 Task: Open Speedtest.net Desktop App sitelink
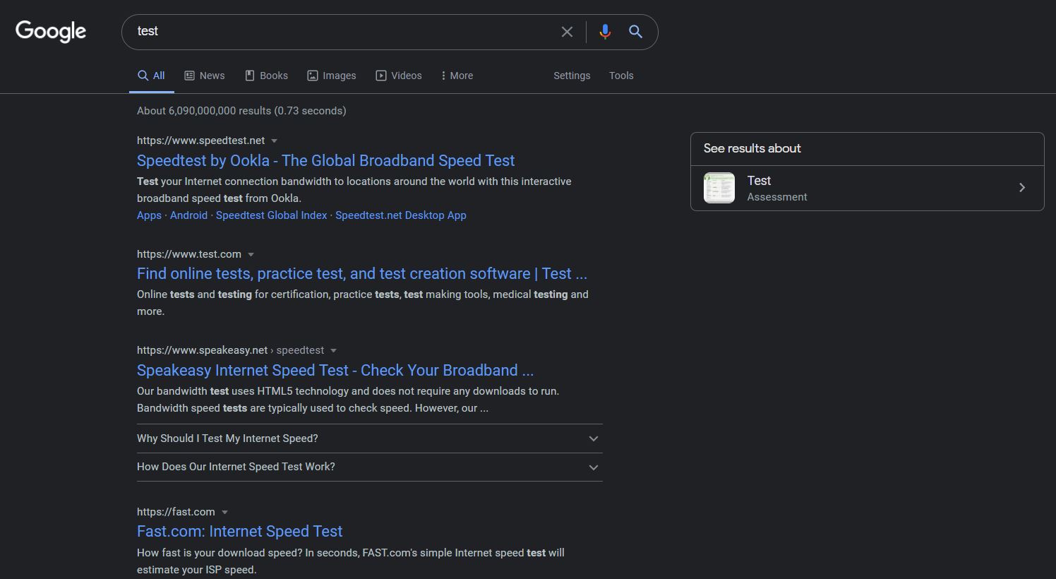click(x=401, y=215)
